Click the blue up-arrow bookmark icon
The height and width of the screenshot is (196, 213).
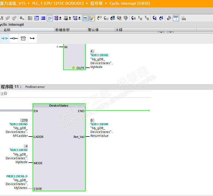pyautogui.click(x=161, y=18)
